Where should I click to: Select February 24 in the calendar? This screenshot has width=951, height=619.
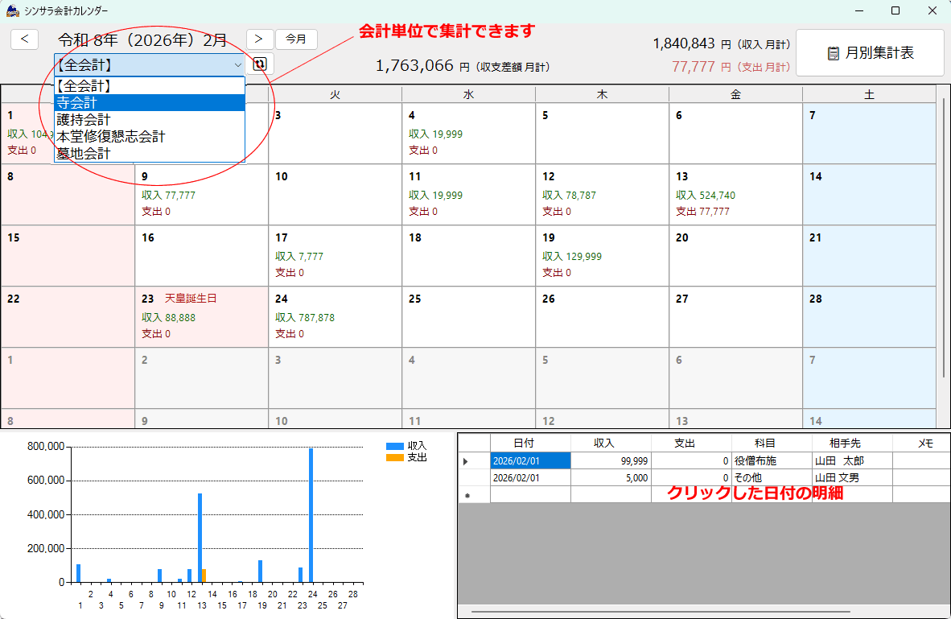click(335, 316)
